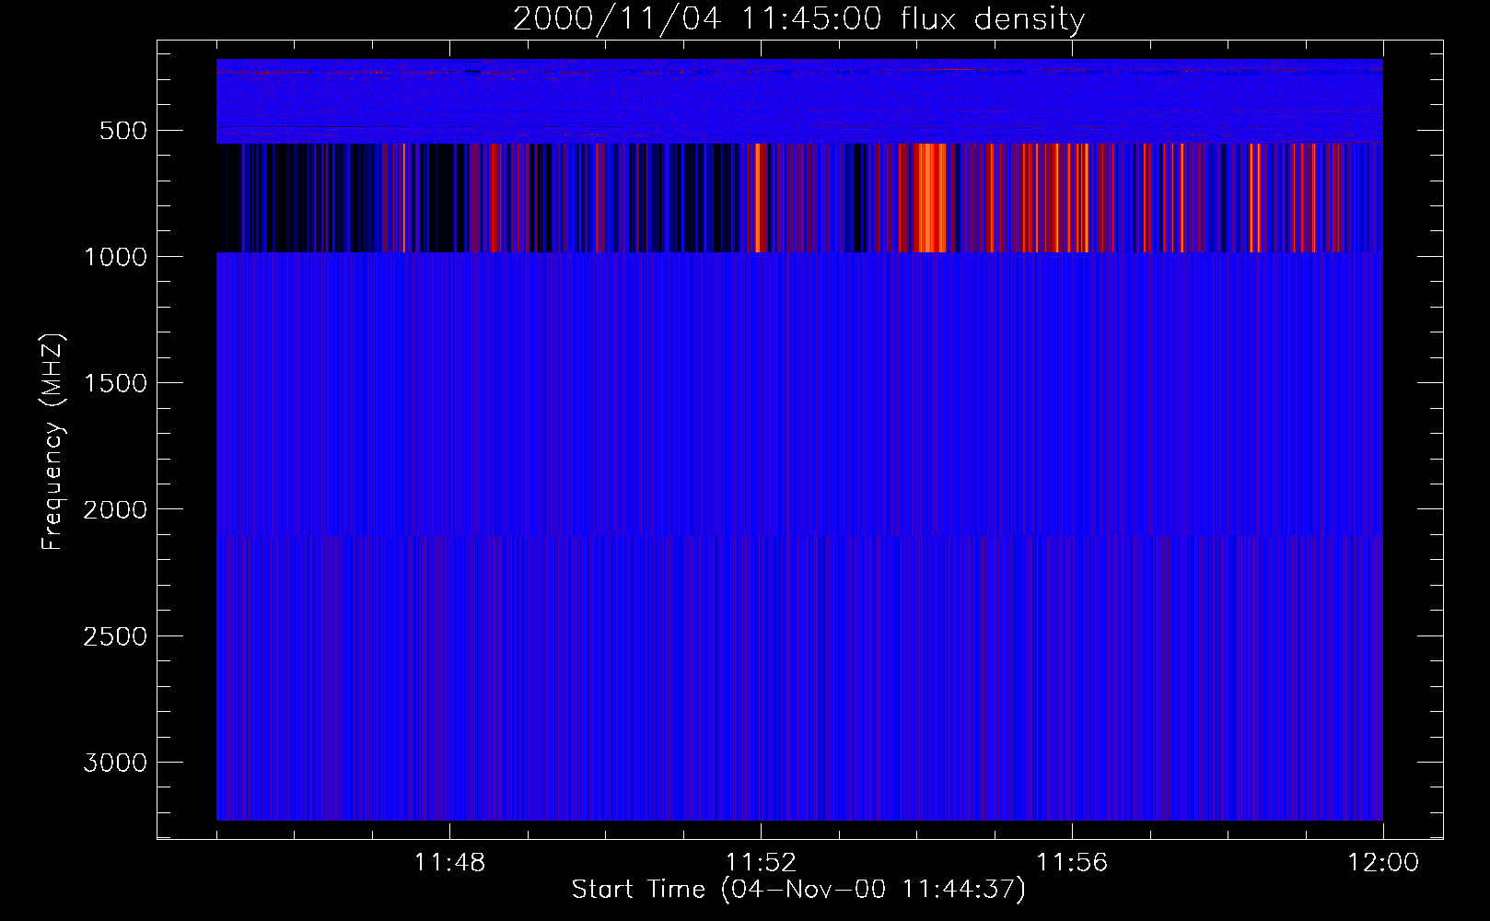The image size is (1490, 921).
Task: Select the 'Frequency (MHZ)' axis label
Action: tap(52, 441)
